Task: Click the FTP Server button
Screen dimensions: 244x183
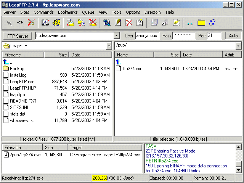Action: [18, 36]
